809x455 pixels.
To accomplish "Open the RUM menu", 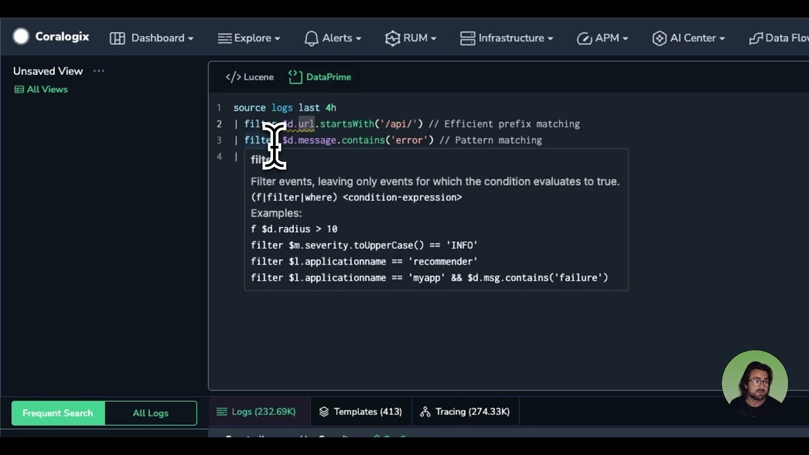I will tap(411, 38).
